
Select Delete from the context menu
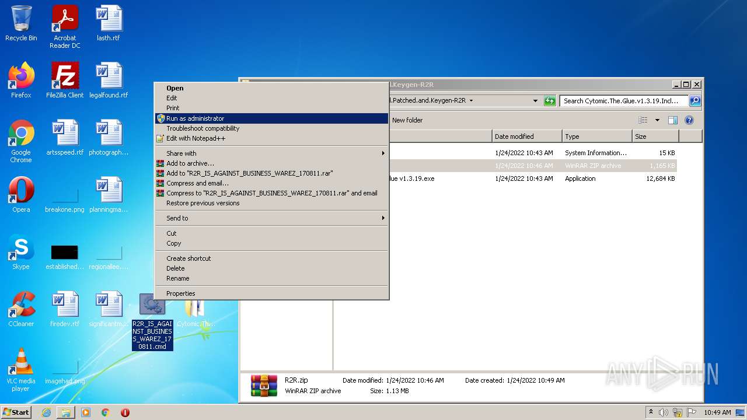271,268
